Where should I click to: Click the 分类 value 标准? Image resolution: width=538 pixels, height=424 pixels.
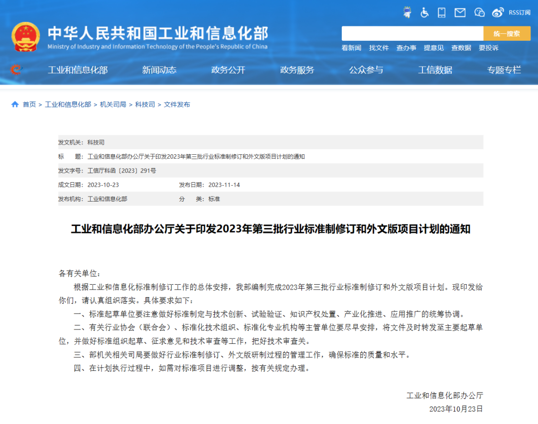coord(214,199)
